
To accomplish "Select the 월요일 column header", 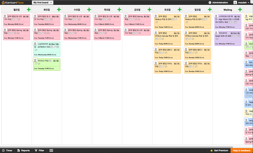I will point(16,10).
